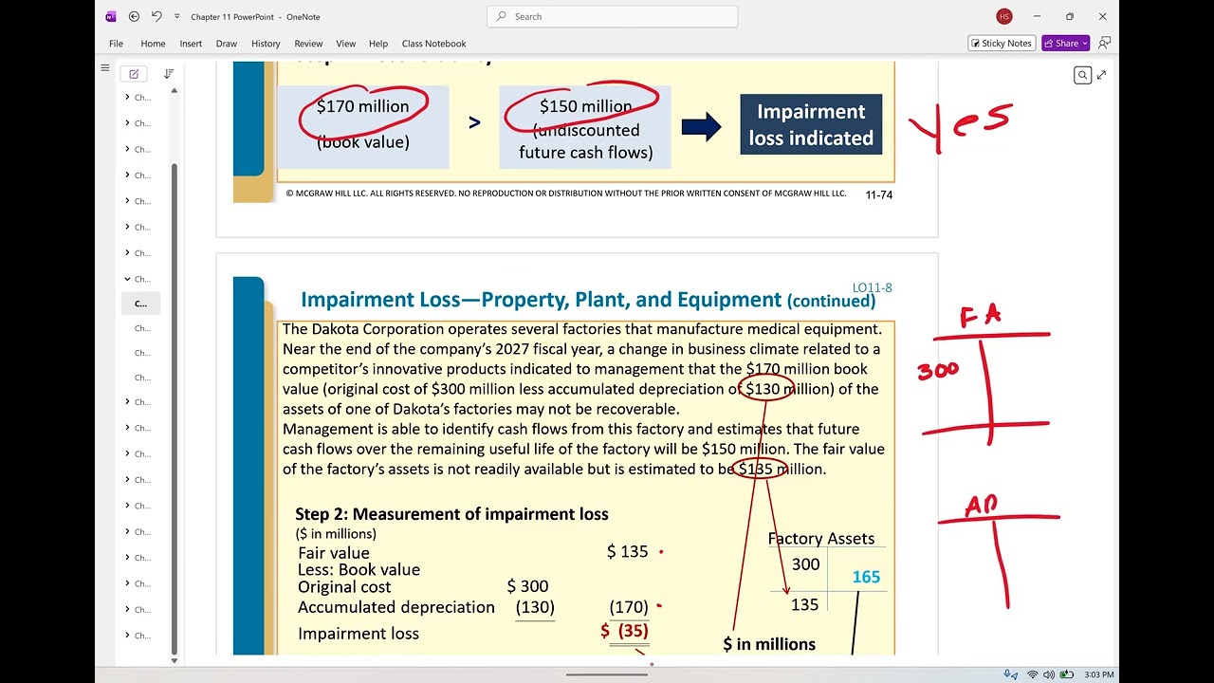Click the Share button

(1060, 43)
